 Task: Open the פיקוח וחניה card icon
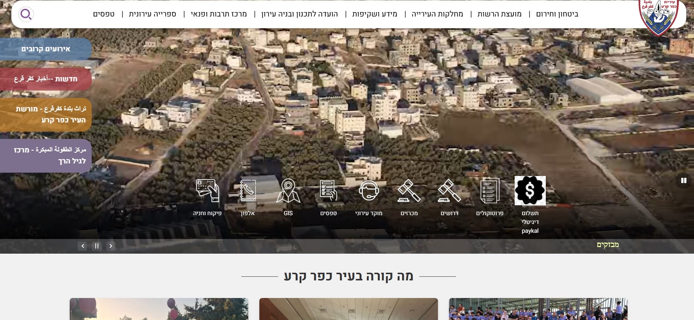pos(207,191)
